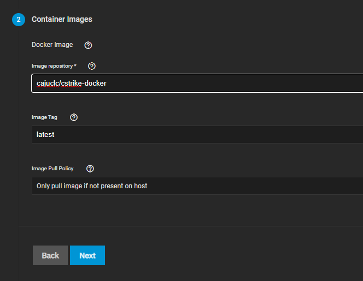Click the step 2 number badge
This screenshot has width=363, height=281.
point(19,20)
